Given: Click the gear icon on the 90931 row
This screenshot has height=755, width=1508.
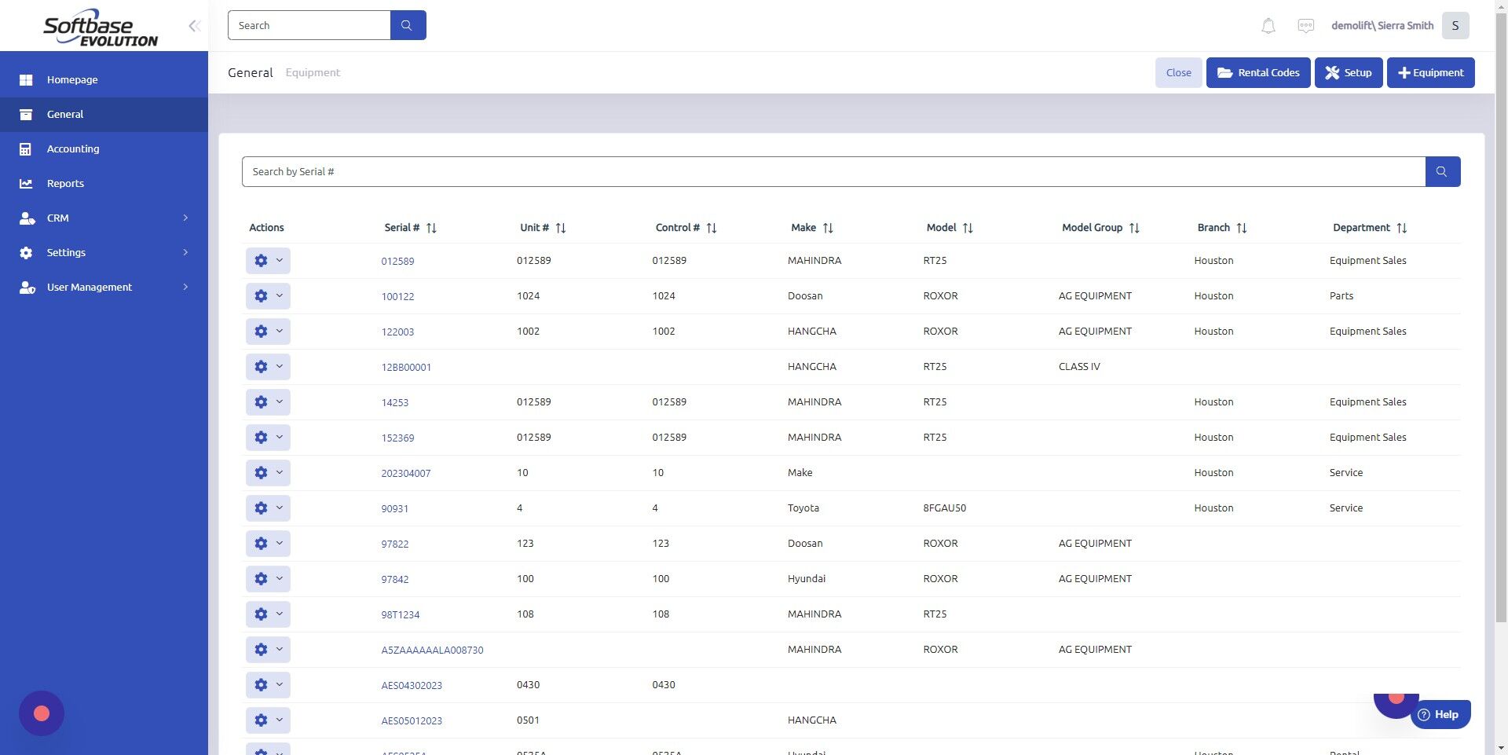Looking at the screenshot, I should 261,508.
